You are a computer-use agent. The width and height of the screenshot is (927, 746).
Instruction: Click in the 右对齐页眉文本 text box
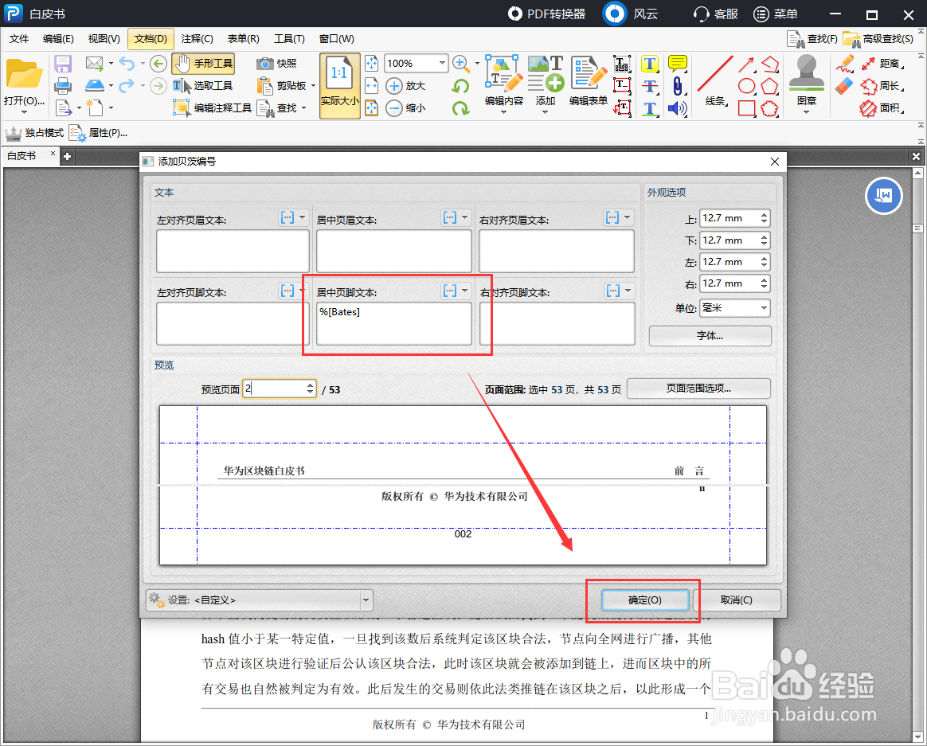point(557,251)
